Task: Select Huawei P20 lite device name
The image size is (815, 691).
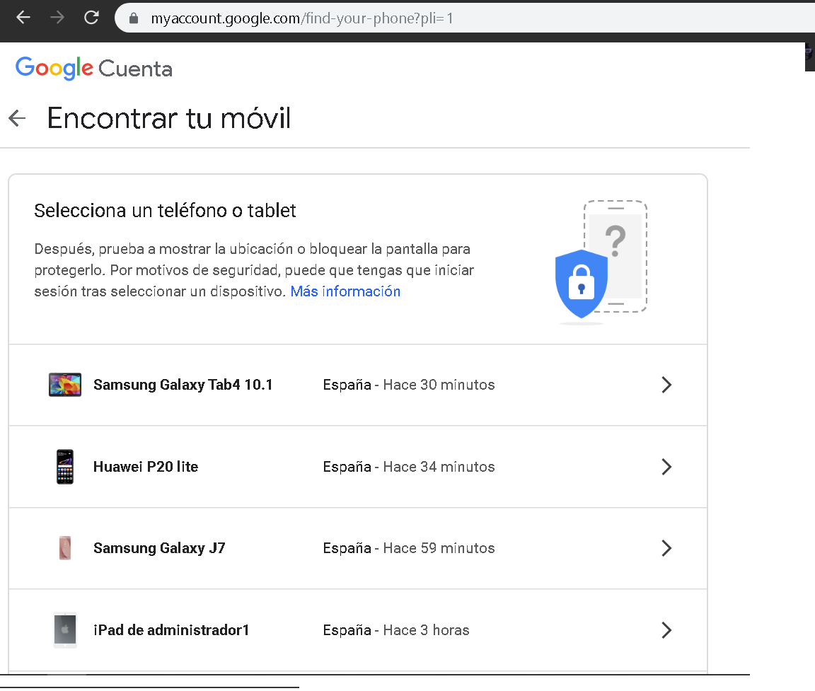Action: [146, 467]
